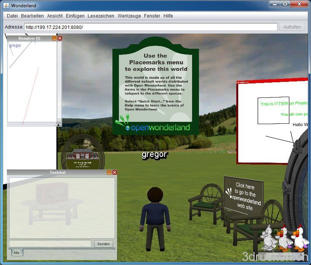Click the Benutzer panel expand arrow

[x=58, y=125]
